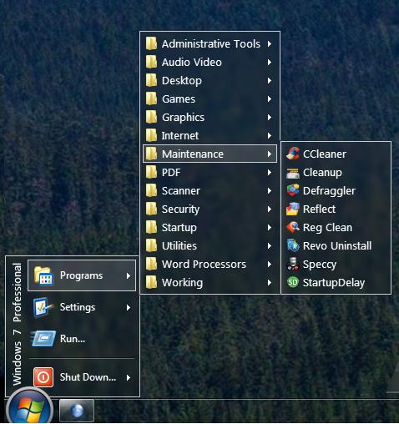Open the Programs menu entry

pyautogui.click(x=82, y=275)
